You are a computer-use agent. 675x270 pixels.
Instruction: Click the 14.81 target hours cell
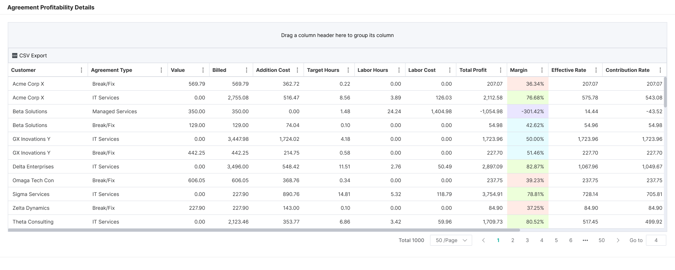click(329, 194)
